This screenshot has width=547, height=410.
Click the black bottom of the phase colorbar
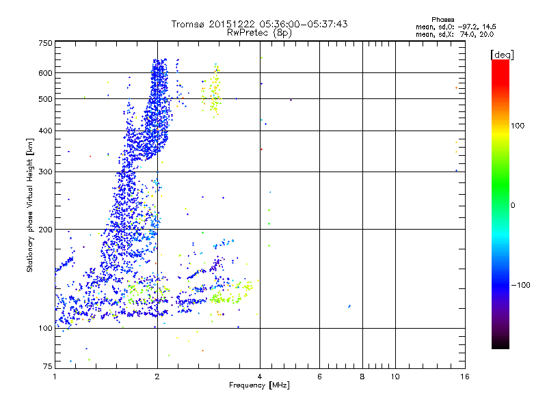[501, 344]
